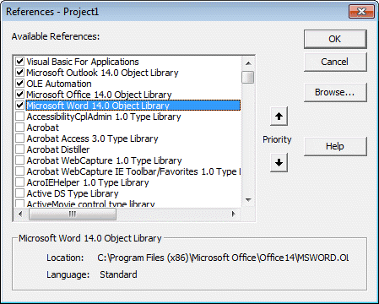
Task: Move reference priority down with arrow
Action: (x=279, y=162)
